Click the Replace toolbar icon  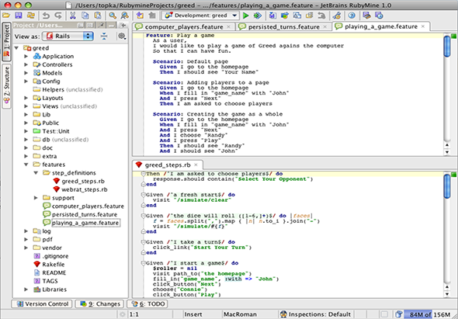click(125, 16)
